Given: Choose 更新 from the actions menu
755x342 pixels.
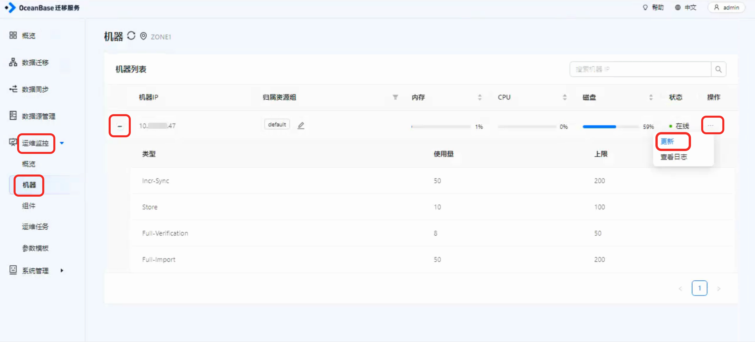Looking at the screenshot, I should click(667, 142).
